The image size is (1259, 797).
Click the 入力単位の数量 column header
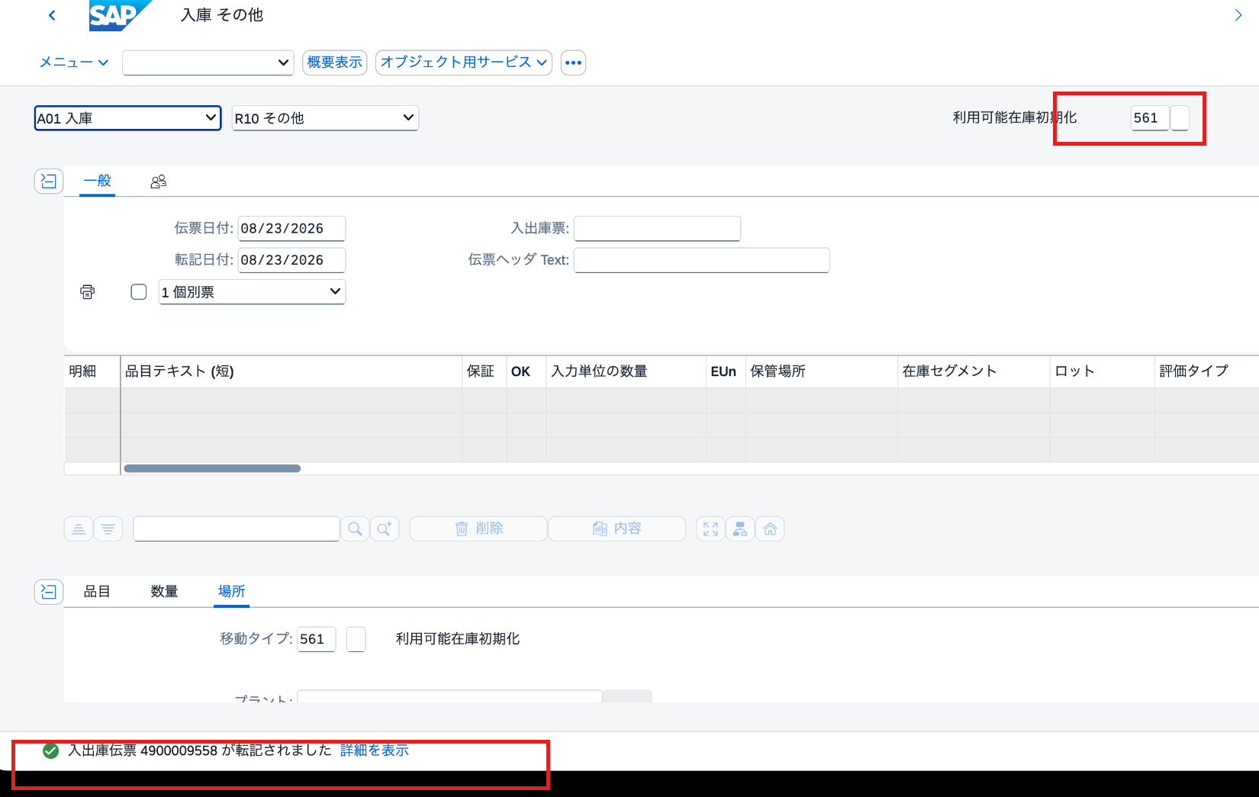point(626,371)
